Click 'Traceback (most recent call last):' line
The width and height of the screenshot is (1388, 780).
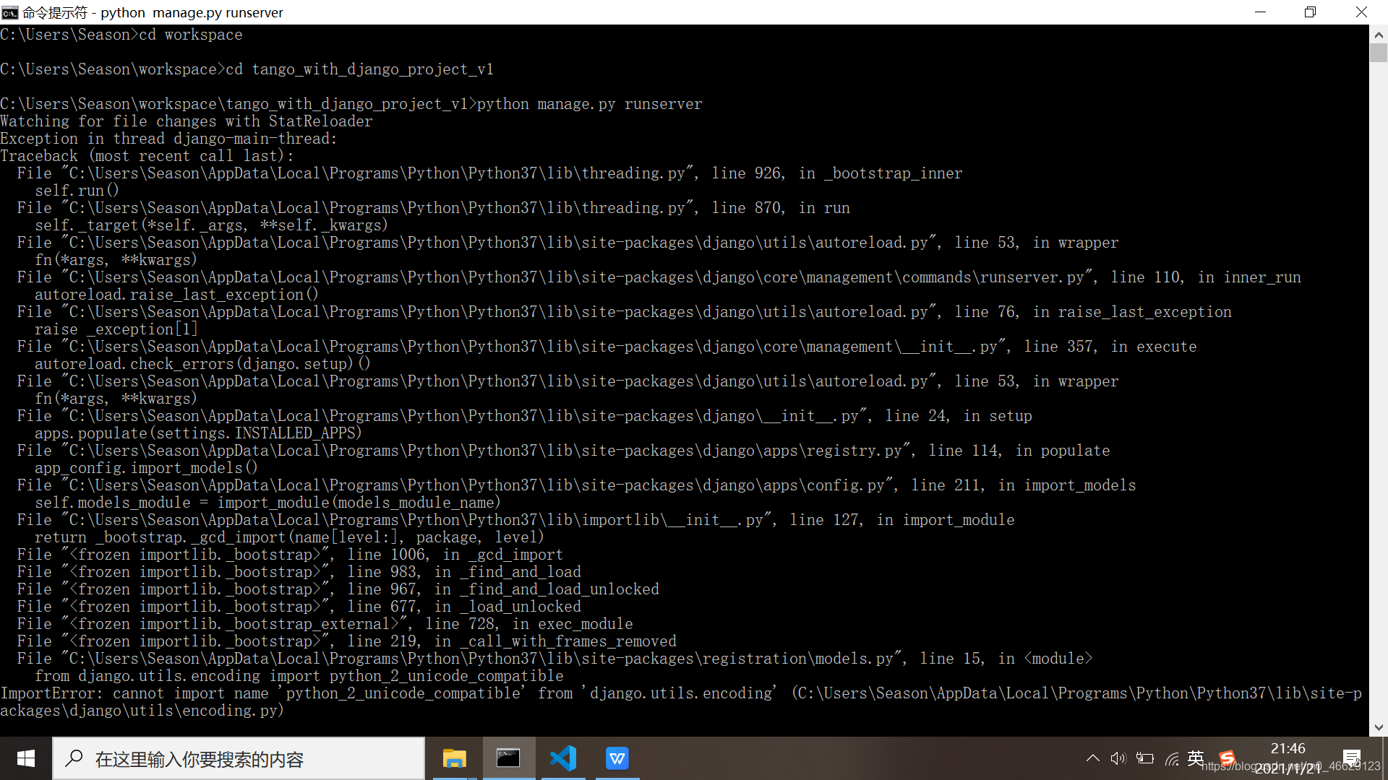[x=147, y=156]
